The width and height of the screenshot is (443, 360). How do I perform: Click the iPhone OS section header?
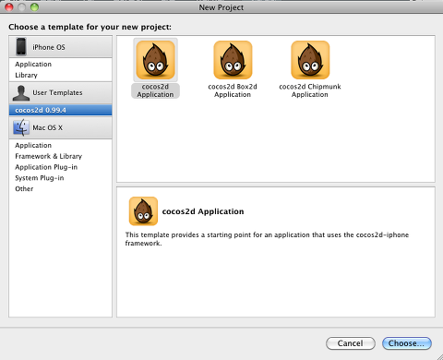click(61, 47)
